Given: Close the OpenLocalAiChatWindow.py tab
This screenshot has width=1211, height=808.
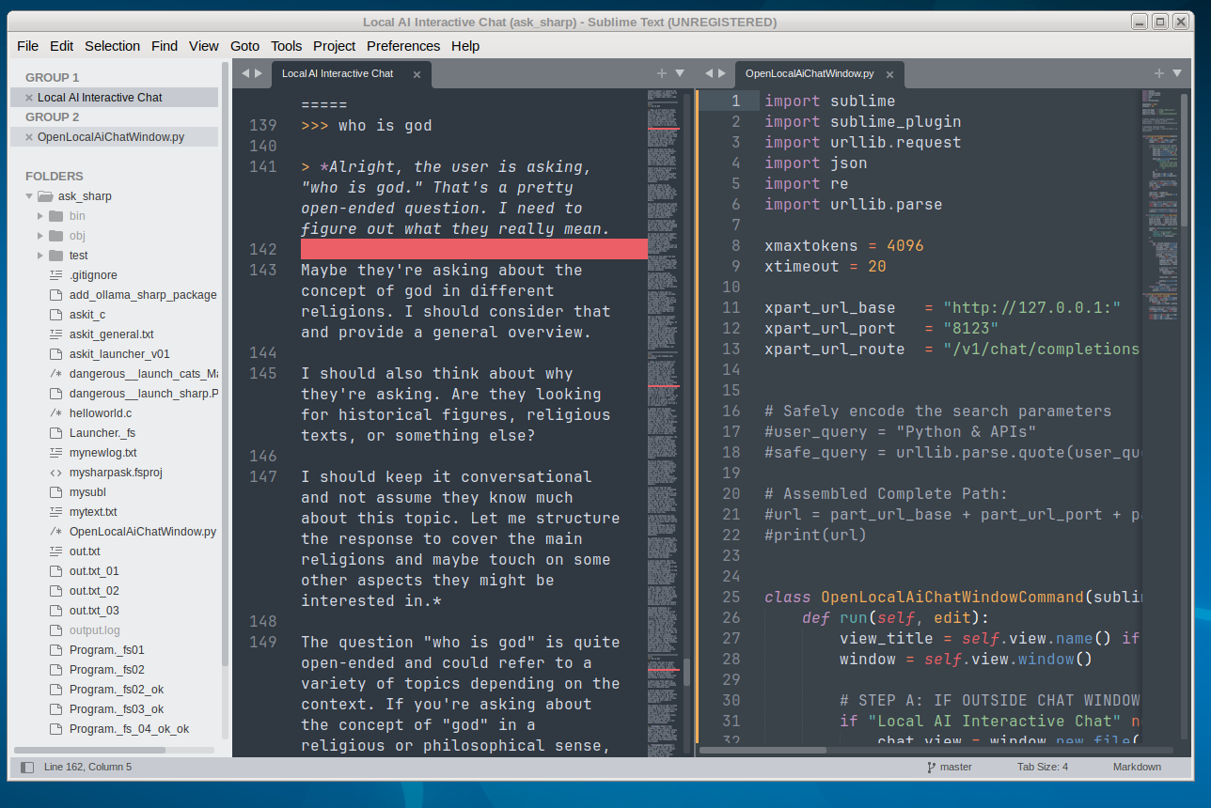Looking at the screenshot, I should [x=889, y=74].
